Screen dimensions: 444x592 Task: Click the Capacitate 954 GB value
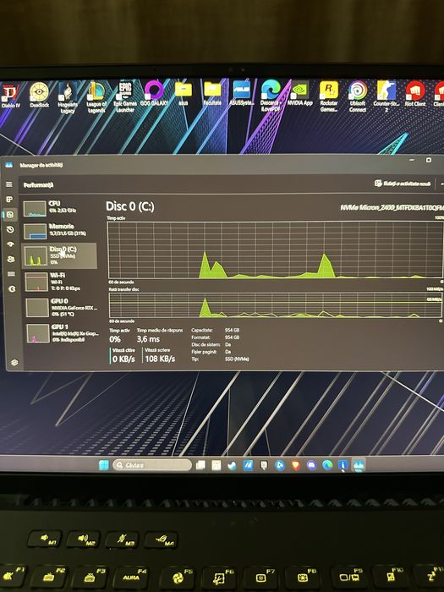click(232, 330)
